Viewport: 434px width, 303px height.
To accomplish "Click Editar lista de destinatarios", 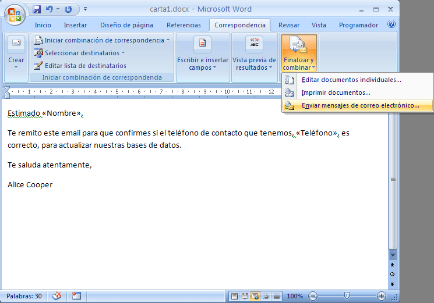I will point(80,66).
